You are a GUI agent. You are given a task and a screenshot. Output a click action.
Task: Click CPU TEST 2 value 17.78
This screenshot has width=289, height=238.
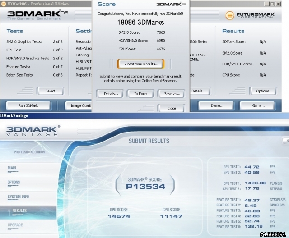(x=252, y=188)
